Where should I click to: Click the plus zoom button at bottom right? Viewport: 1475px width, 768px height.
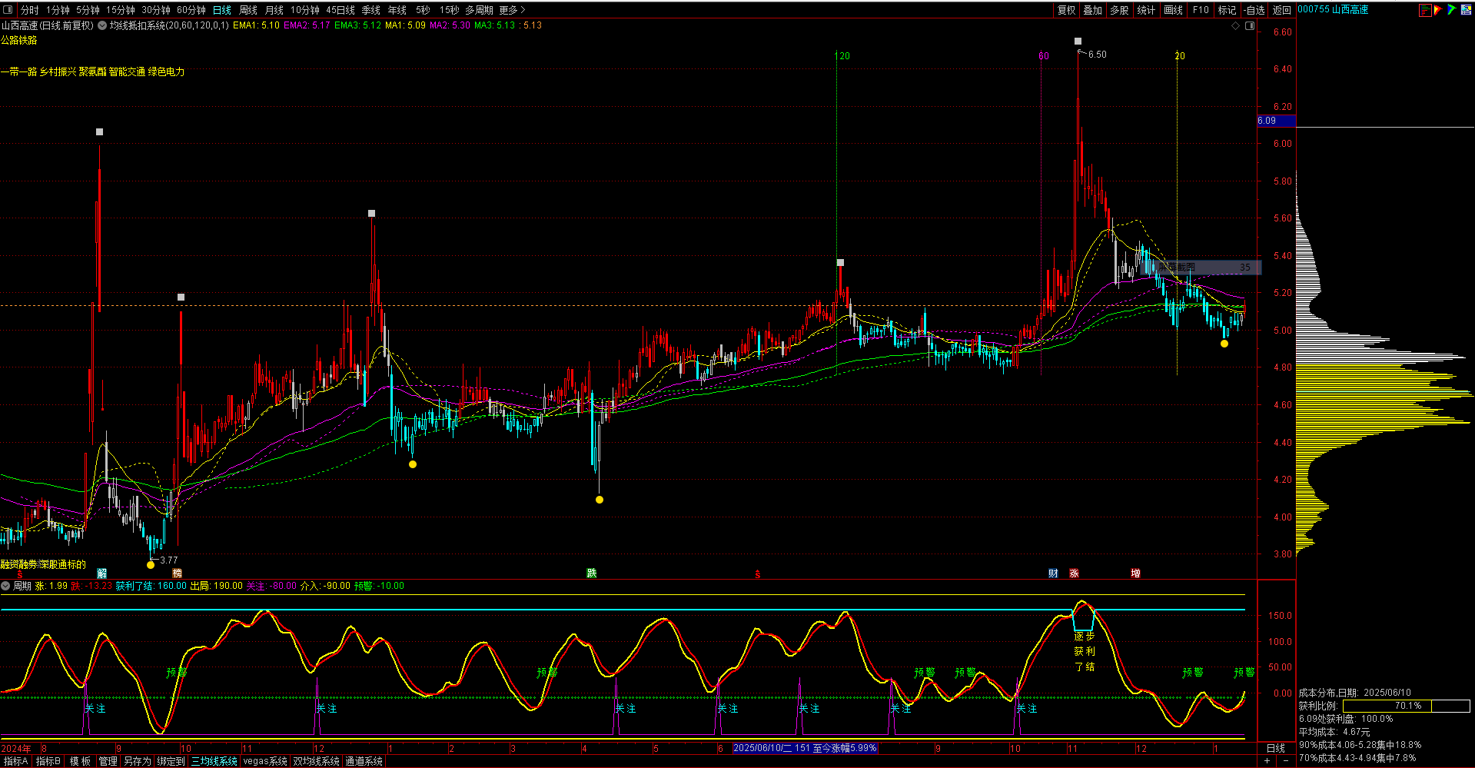click(x=1267, y=761)
